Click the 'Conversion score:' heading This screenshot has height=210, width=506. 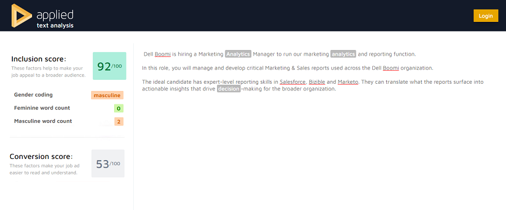(41, 157)
